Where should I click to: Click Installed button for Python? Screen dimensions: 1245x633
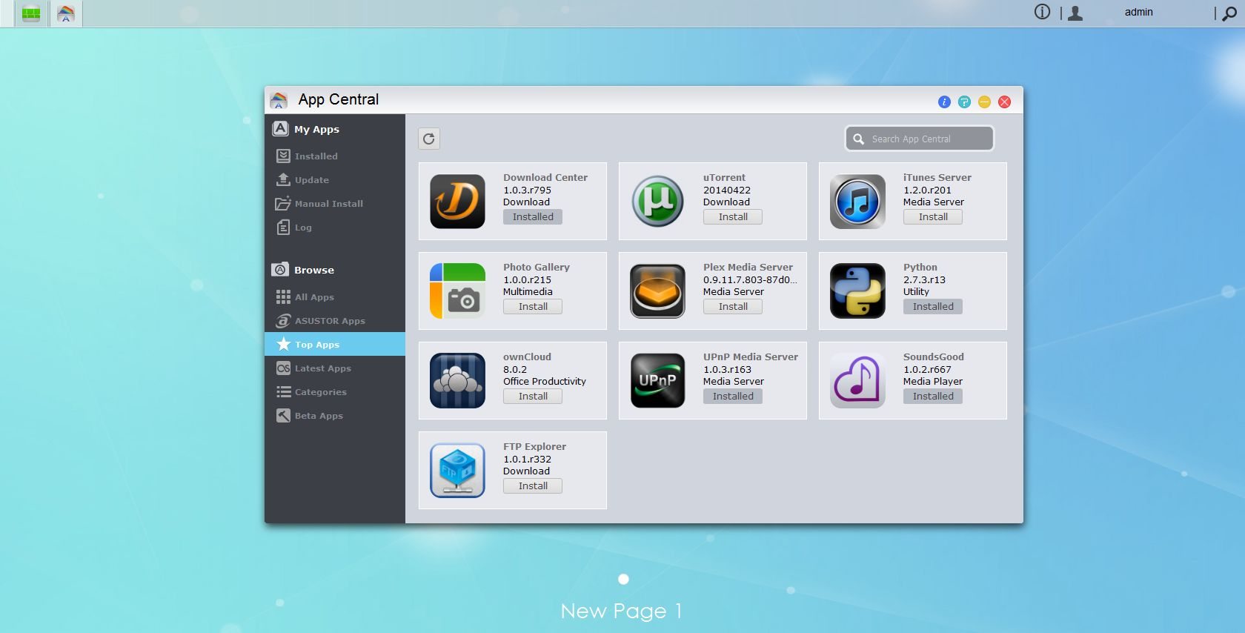[933, 307]
